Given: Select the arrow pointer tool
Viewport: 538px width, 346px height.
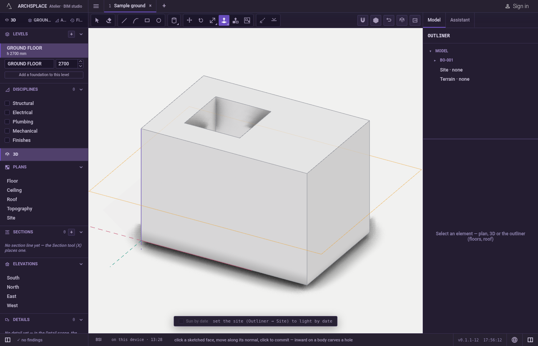Looking at the screenshot, I should click(97, 20).
